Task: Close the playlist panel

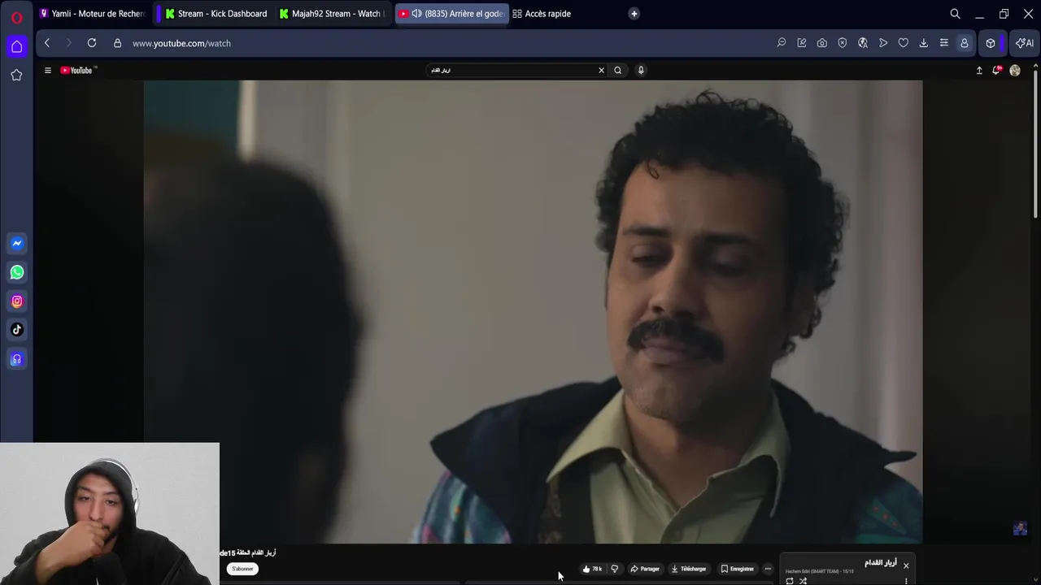Action: coord(906,565)
